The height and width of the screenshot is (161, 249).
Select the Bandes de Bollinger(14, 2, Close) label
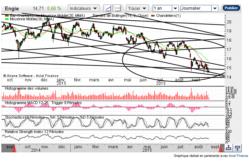click(121, 16)
